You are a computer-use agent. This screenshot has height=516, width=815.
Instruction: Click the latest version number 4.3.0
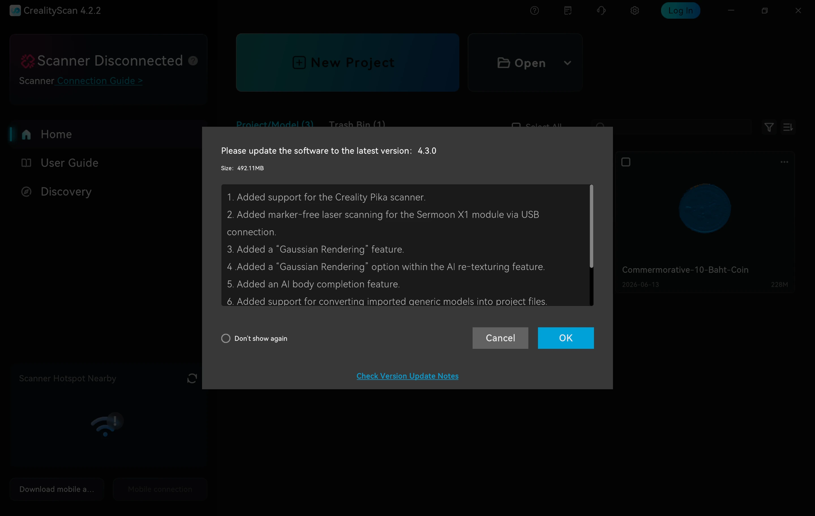(x=427, y=150)
